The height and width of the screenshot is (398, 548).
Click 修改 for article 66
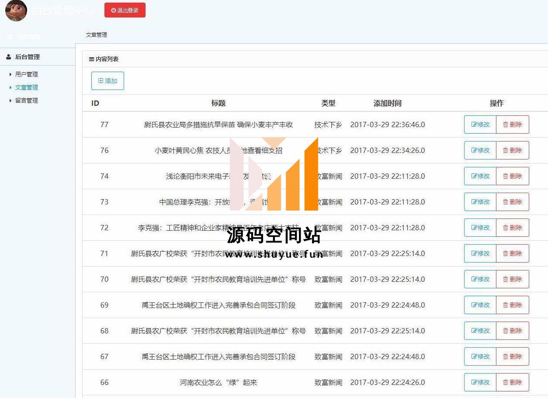pyautogui.click(x=480, y=382)
